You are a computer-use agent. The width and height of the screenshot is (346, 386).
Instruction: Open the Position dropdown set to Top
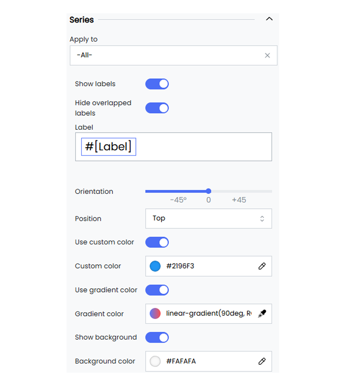coord(209,219)
